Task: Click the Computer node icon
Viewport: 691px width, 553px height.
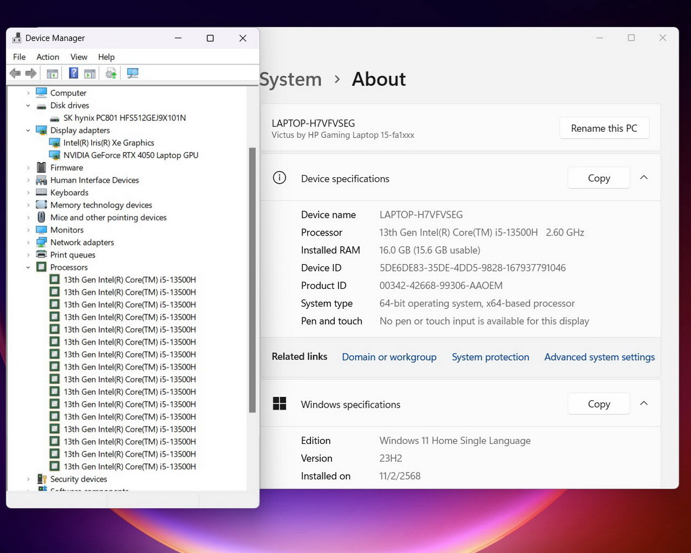Action: (42, 93)
